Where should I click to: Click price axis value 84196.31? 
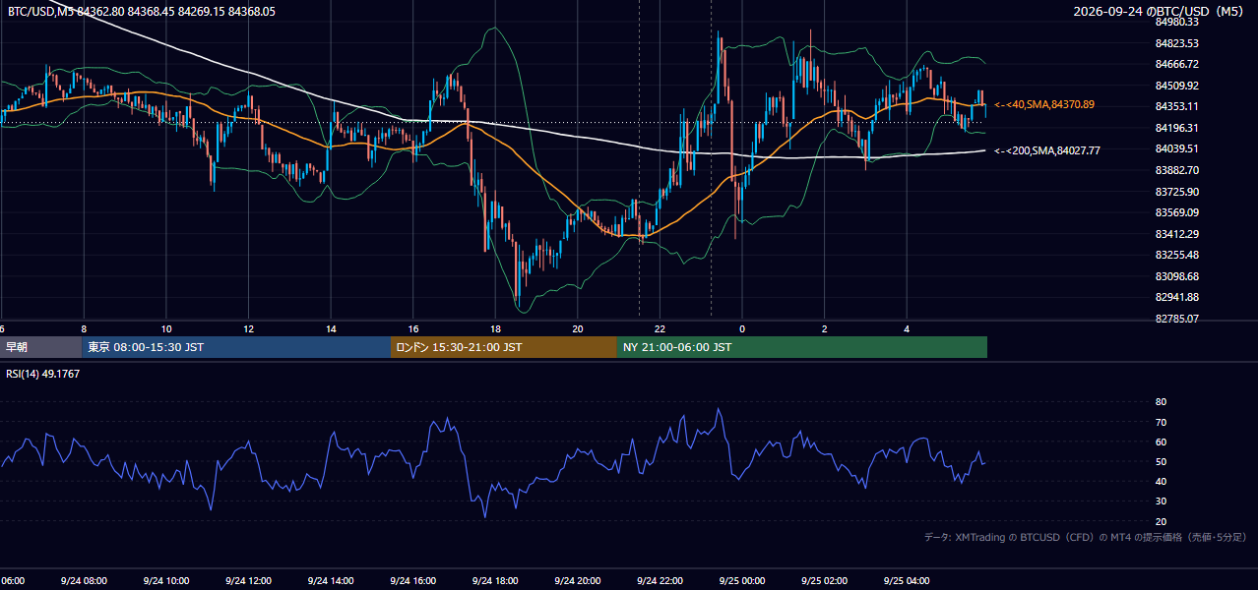pos(1177,128)
